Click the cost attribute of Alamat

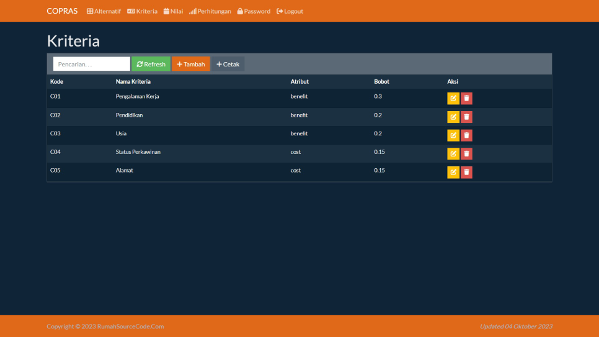[295, 171]
